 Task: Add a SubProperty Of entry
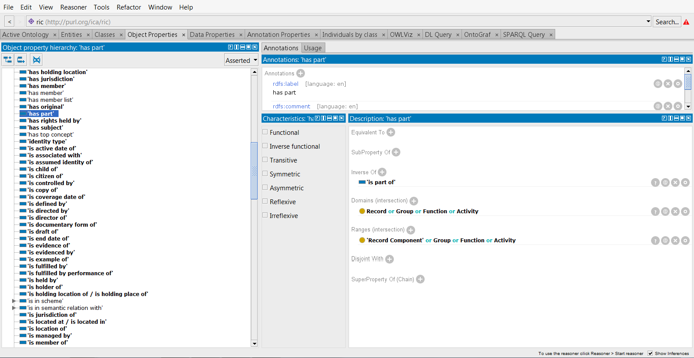396,152
